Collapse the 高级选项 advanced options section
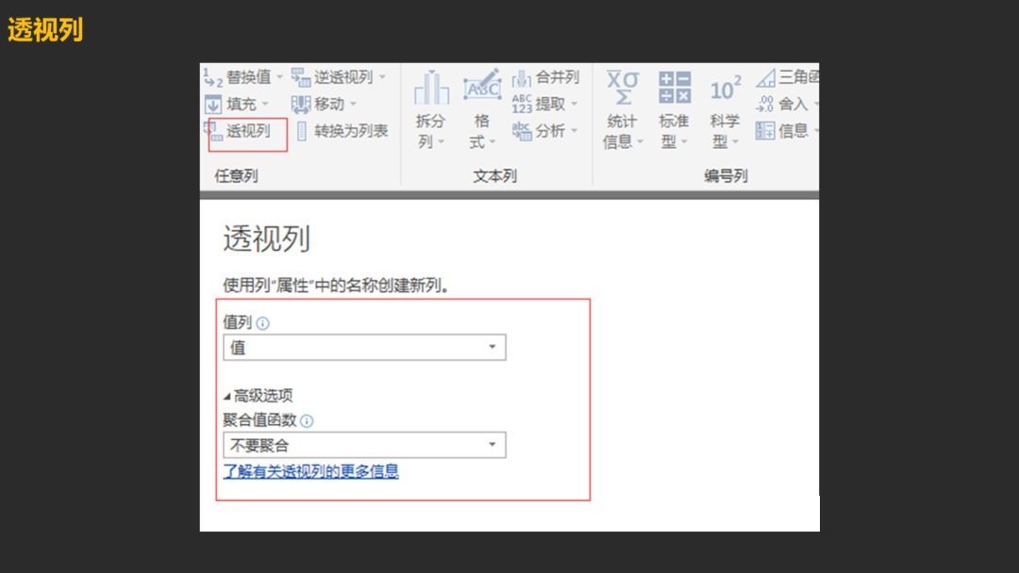The width and height of the screenshot is (1019, 573). pyautogui.click(x=227, y=396)
